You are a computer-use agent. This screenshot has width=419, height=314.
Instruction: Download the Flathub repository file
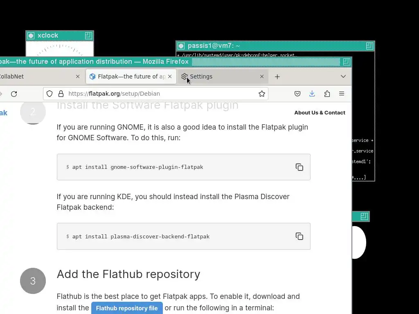[127, 308]
